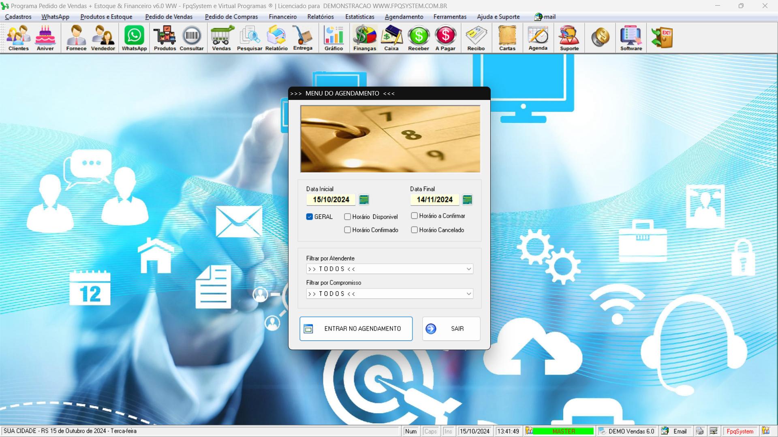This screenshot has height=437, width=778.
Task: Enable Horário Confirmado checkbox
Action: point(347,229)
